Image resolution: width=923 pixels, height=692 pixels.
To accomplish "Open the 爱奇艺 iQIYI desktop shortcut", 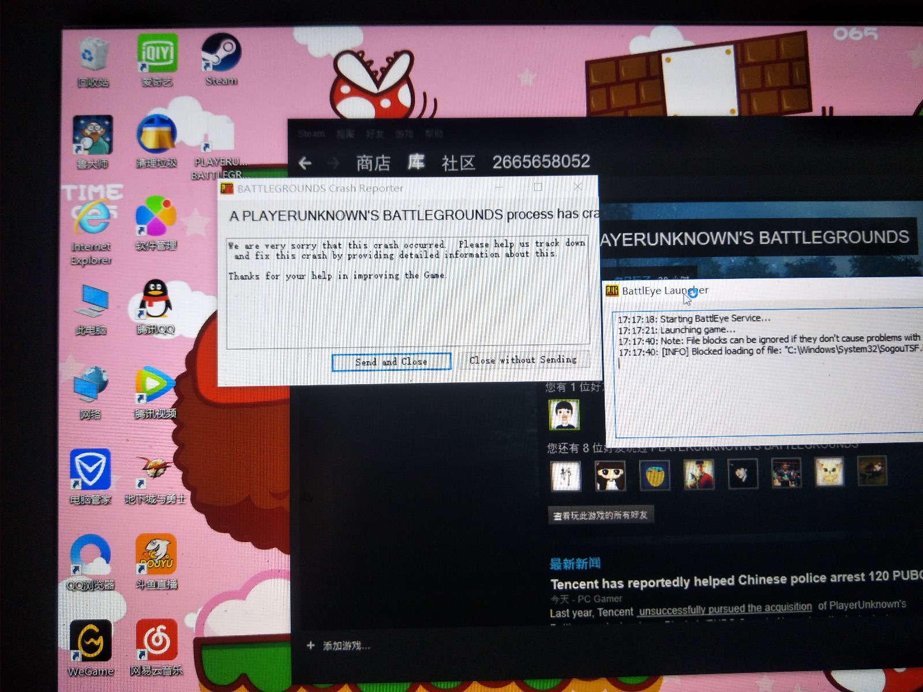I will pyautogui.click(x=157, y=61).
